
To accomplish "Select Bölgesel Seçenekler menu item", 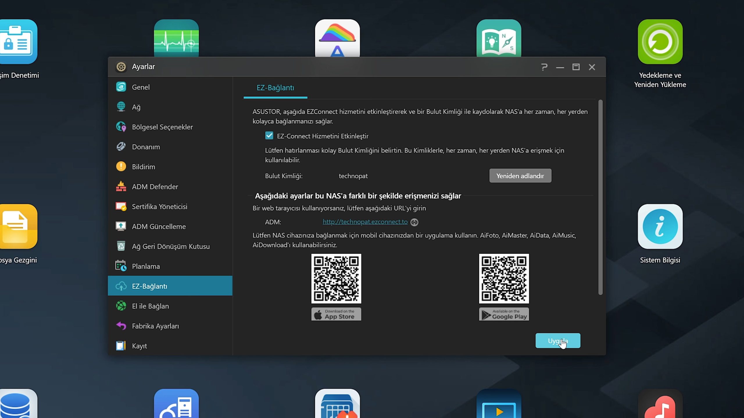I will (x=162, y=127).
